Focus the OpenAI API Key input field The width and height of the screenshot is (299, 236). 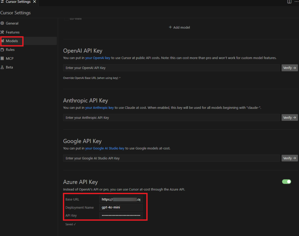coord(171,68)
